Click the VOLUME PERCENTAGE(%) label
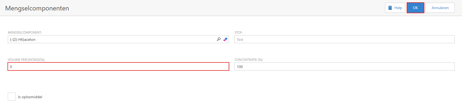The width and height of the screenshot is (462, 107). coord(26,60)
